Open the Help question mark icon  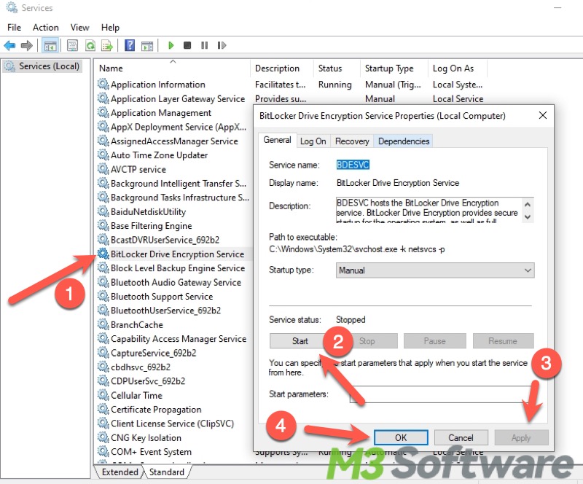[130, 46]
